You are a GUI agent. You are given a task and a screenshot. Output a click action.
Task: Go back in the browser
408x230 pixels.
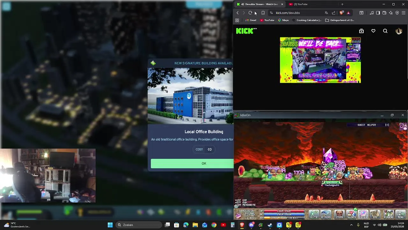pos(237,13)
